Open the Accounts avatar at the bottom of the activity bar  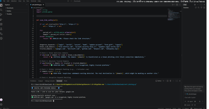[1, 100]
